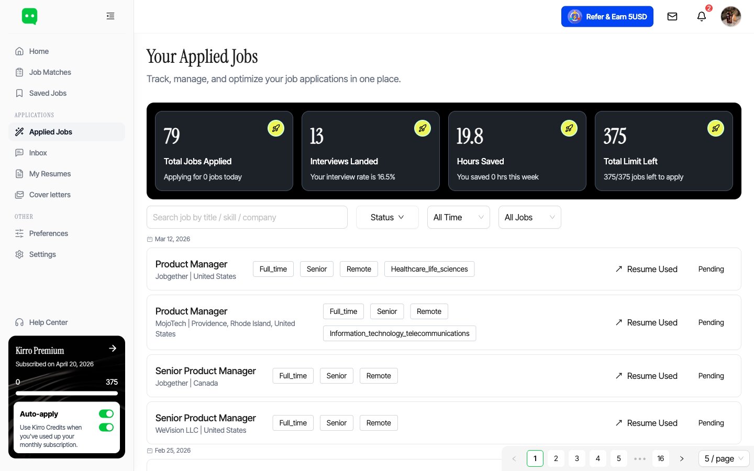Open Job Matches in sidebar
The image size is (754, 471).
point(66,72)
